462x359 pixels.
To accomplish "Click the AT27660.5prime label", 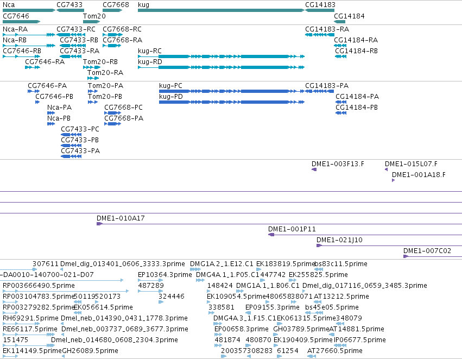I will click(335, 351).
